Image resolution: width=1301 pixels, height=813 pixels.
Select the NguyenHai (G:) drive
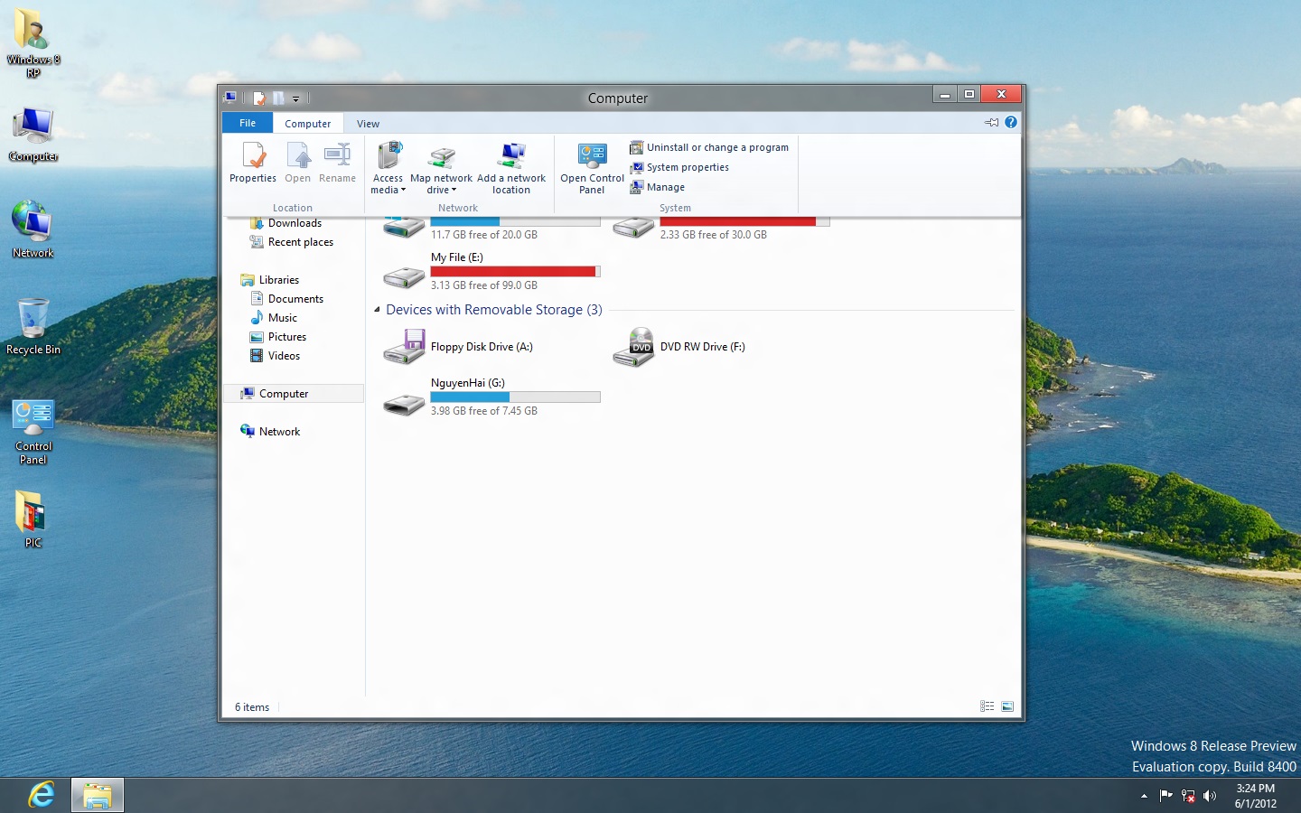(x=491, y=397)
